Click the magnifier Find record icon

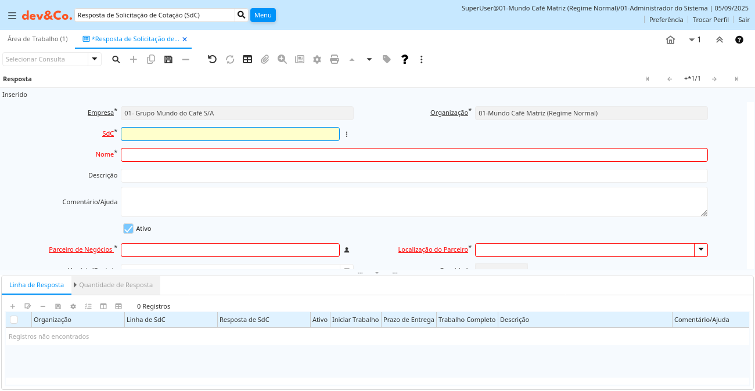tap(116, 59)
